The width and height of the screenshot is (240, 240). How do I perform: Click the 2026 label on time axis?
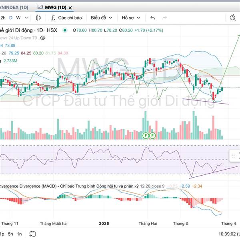click(104, 224)
